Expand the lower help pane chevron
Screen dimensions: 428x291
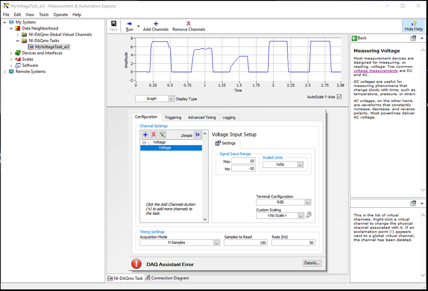click(422, 204)
